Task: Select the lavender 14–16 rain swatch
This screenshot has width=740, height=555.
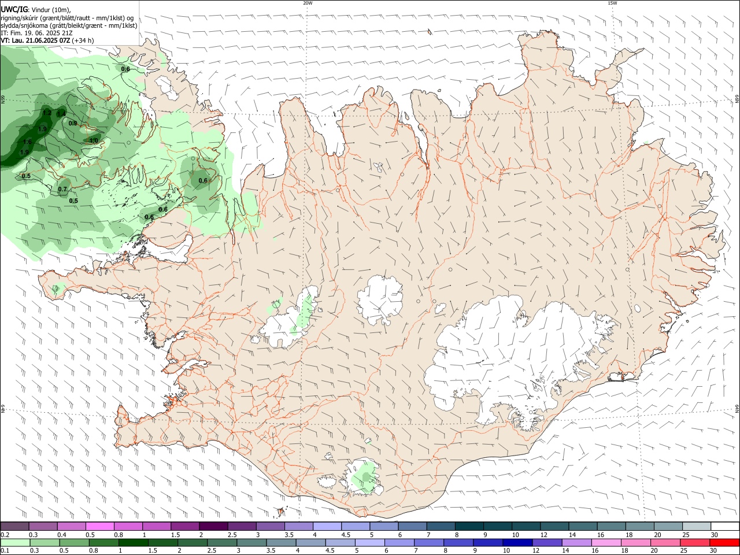Action: click(x=576, y=543)
